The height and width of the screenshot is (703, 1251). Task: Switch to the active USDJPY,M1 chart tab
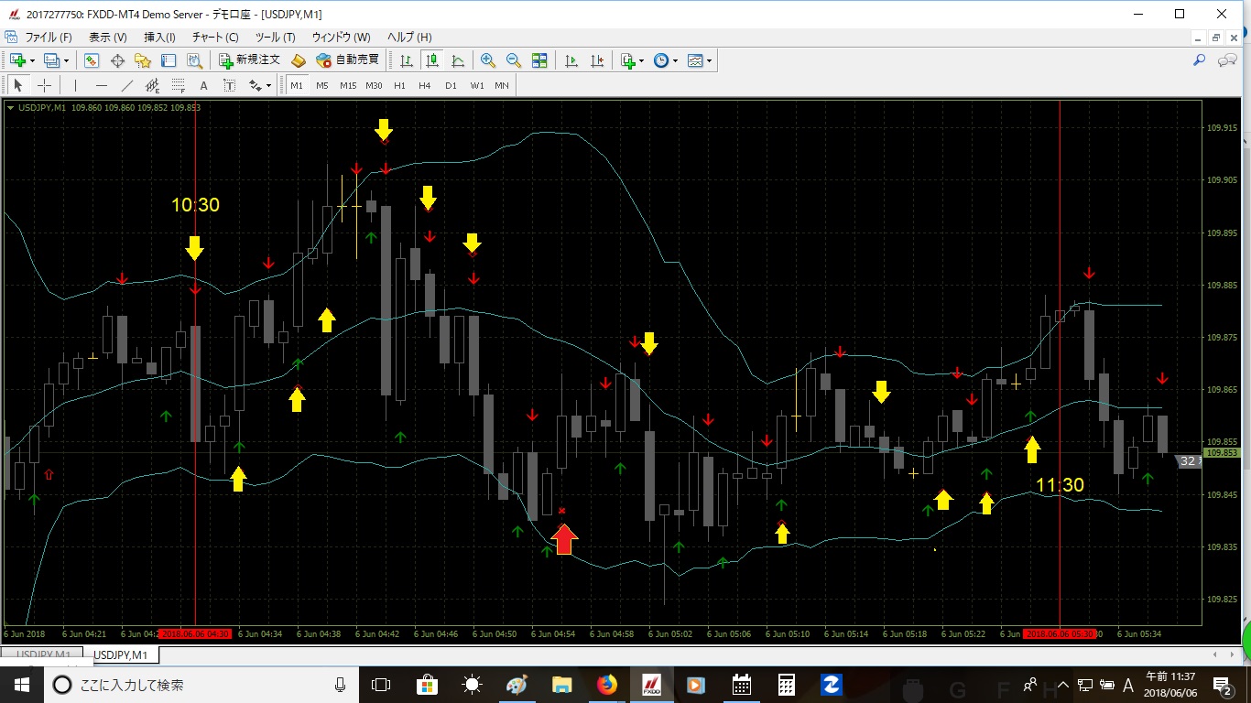tap(122, 655)
